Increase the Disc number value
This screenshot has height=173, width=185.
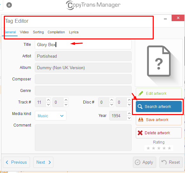tap(112, 100)
